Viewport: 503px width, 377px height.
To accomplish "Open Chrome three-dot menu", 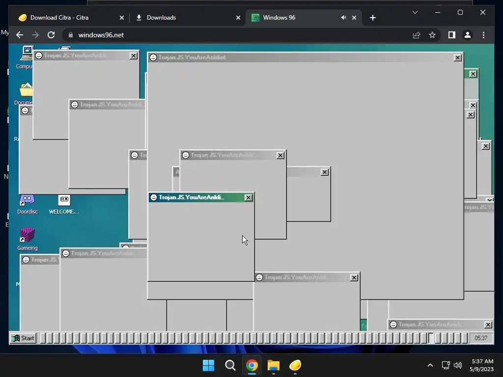I will [483, 35].
